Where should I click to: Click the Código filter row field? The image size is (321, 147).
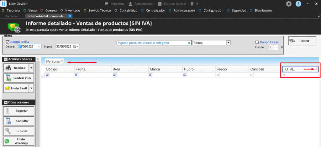point(61,75)
